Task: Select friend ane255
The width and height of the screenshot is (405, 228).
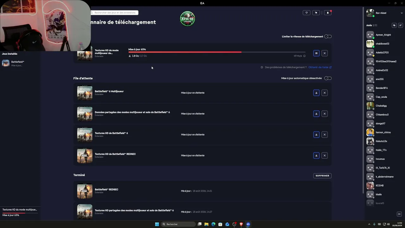Action: pyautogui.click(x=379, y=79)
